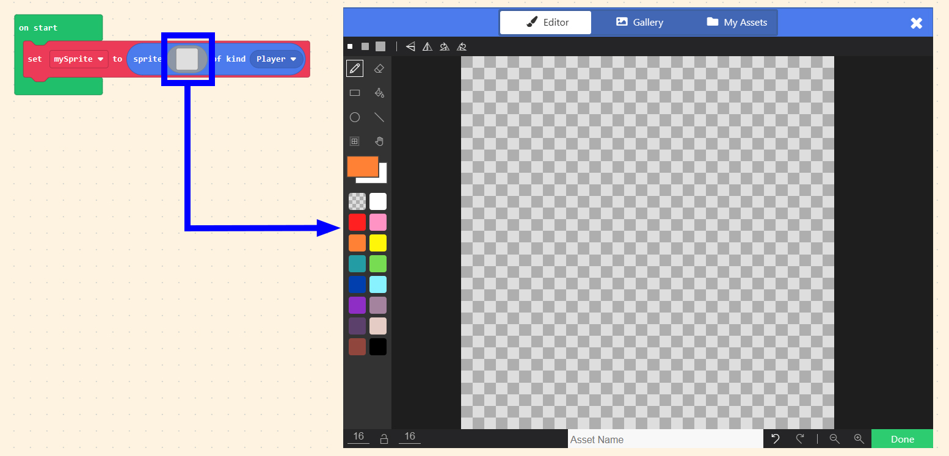
Task: Pick the yellow color swatch
Action: coord(378,243)
